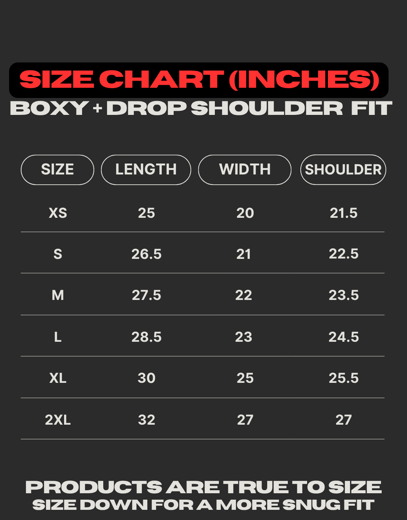Click the 30 length value for size XL
Image resolution: width=407 pixels, height=520 pixels.
click(x=146, y=378)
